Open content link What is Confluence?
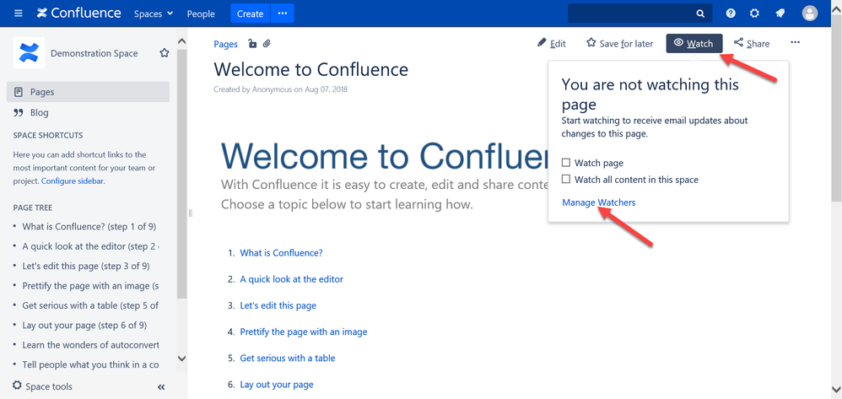The width and height of the screenshot is (842, 399). [282, 253]
